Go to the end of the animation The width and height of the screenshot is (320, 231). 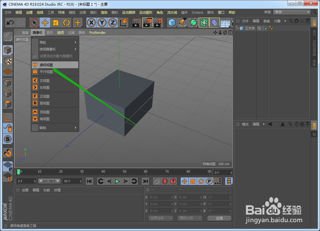coord(145,181)
